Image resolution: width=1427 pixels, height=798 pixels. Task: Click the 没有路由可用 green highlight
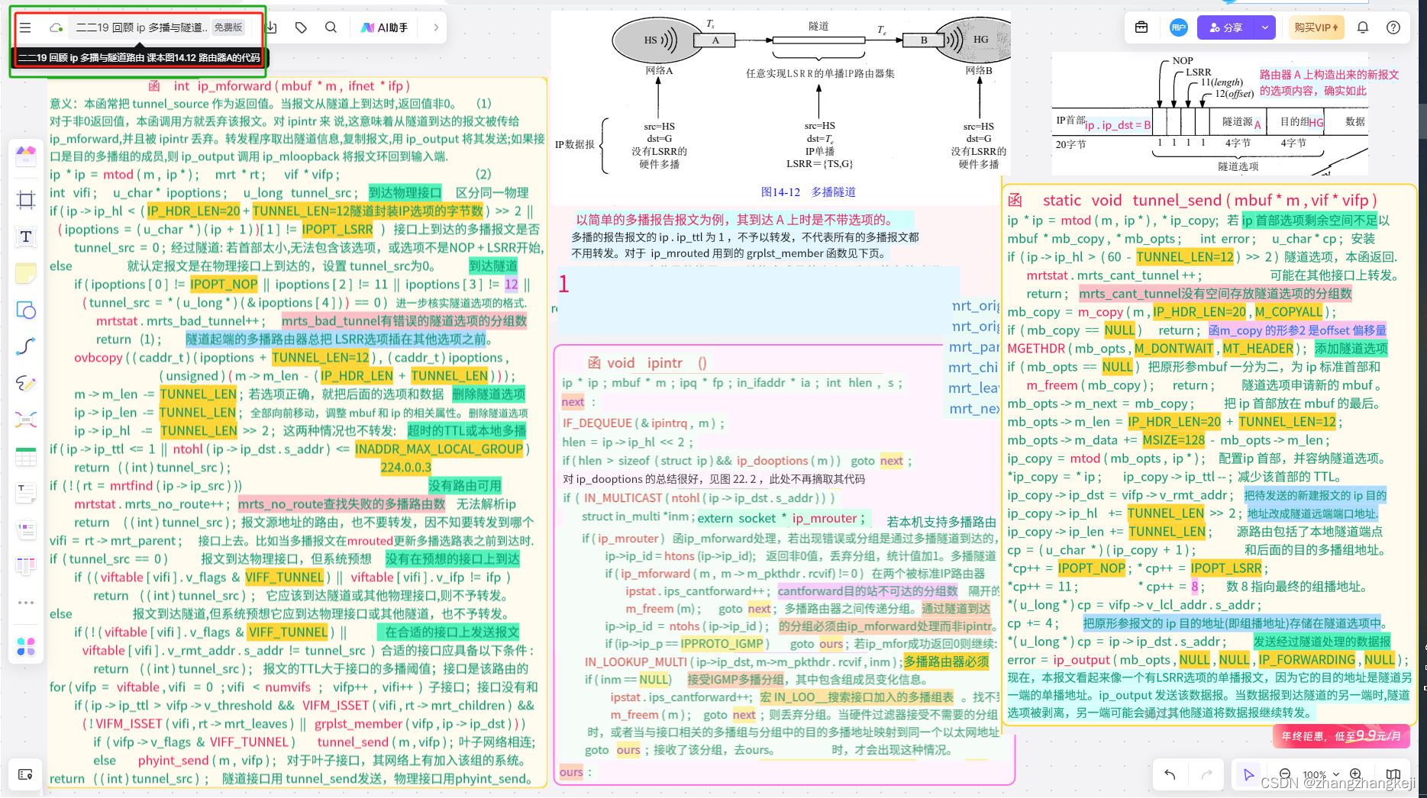click(x=464, y=485)
